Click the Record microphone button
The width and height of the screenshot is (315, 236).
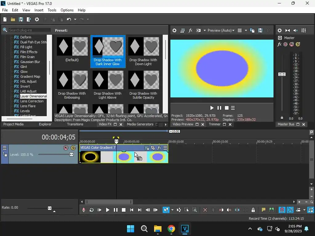(84, 210)
